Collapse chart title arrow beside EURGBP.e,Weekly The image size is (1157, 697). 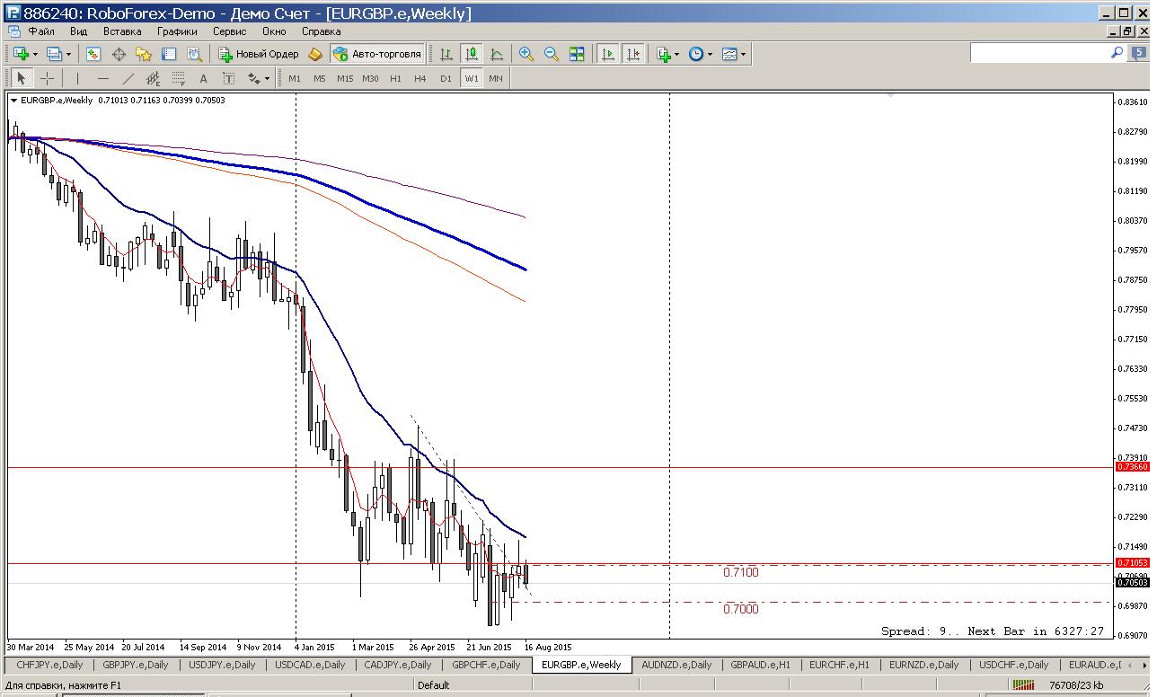[13, 100]
